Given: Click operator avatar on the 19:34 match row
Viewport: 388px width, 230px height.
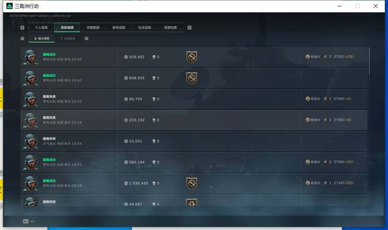Looking at the screenshot, I should pos(31,141).
